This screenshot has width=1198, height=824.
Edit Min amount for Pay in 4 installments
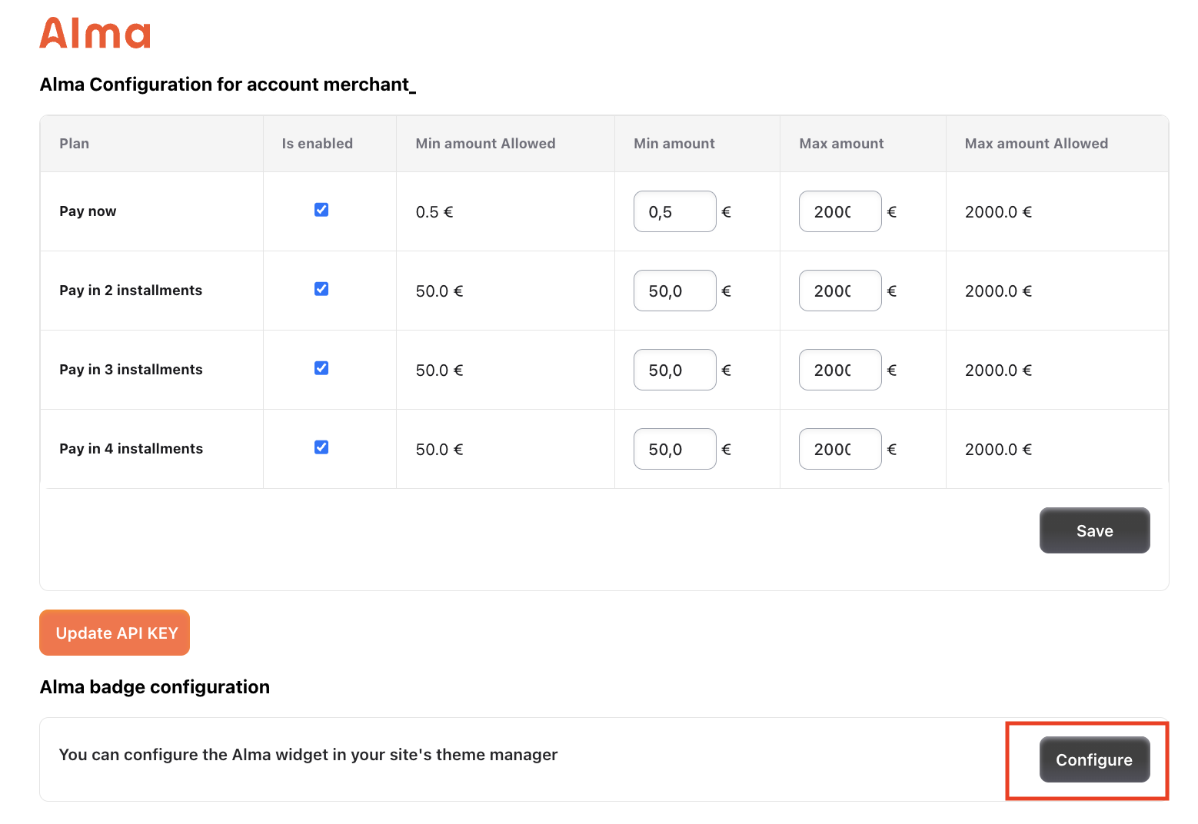click(675, 449)
